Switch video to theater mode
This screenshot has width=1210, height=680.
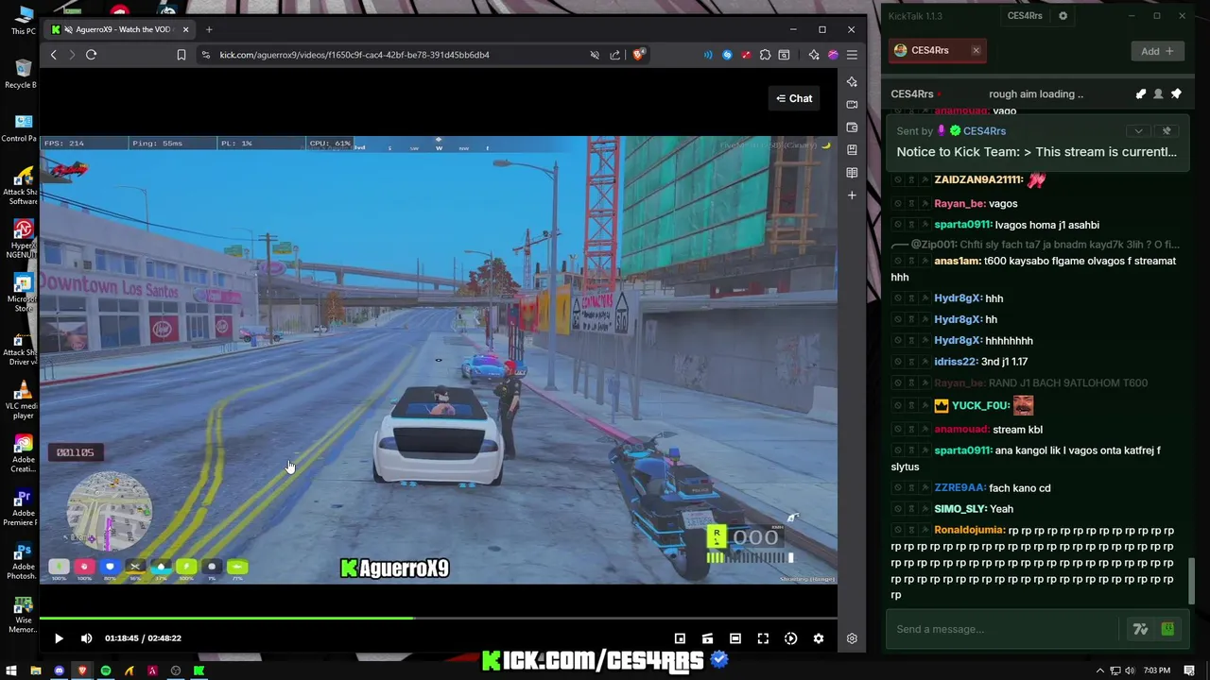(735, 638)
